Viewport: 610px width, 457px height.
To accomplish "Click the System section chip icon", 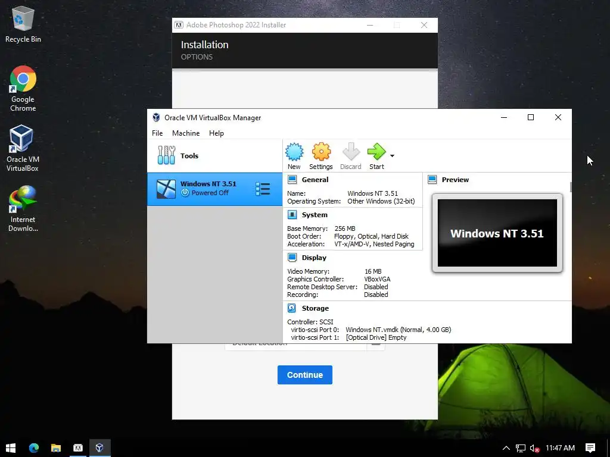I will [292, 215].
